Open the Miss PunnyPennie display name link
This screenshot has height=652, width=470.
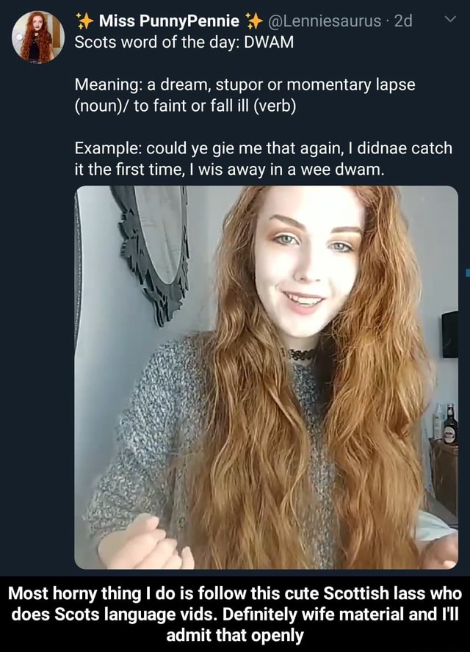coord(169,21)
